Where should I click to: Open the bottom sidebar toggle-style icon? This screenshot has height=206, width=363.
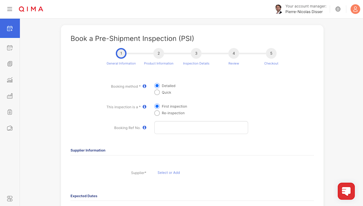pyautogui.click(x=10, y=199)
